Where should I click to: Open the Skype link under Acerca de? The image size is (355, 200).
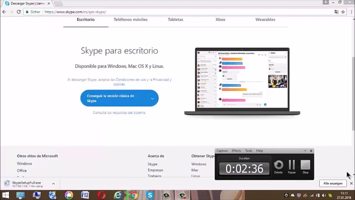pos(153,164)
